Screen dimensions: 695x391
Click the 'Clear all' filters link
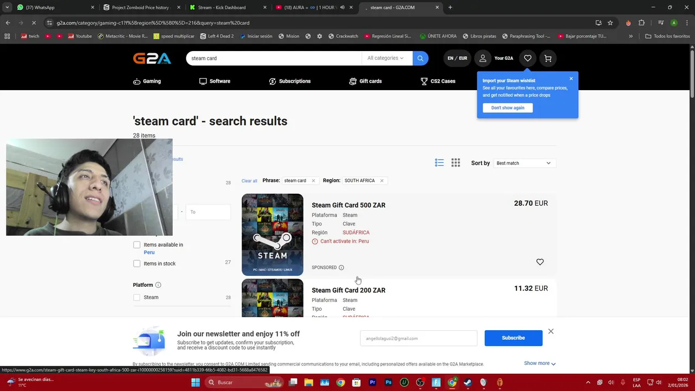pyautogui.click(x=249, y=181)
